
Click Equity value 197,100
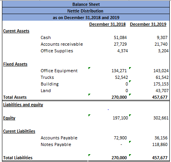[x=120, y=118]
